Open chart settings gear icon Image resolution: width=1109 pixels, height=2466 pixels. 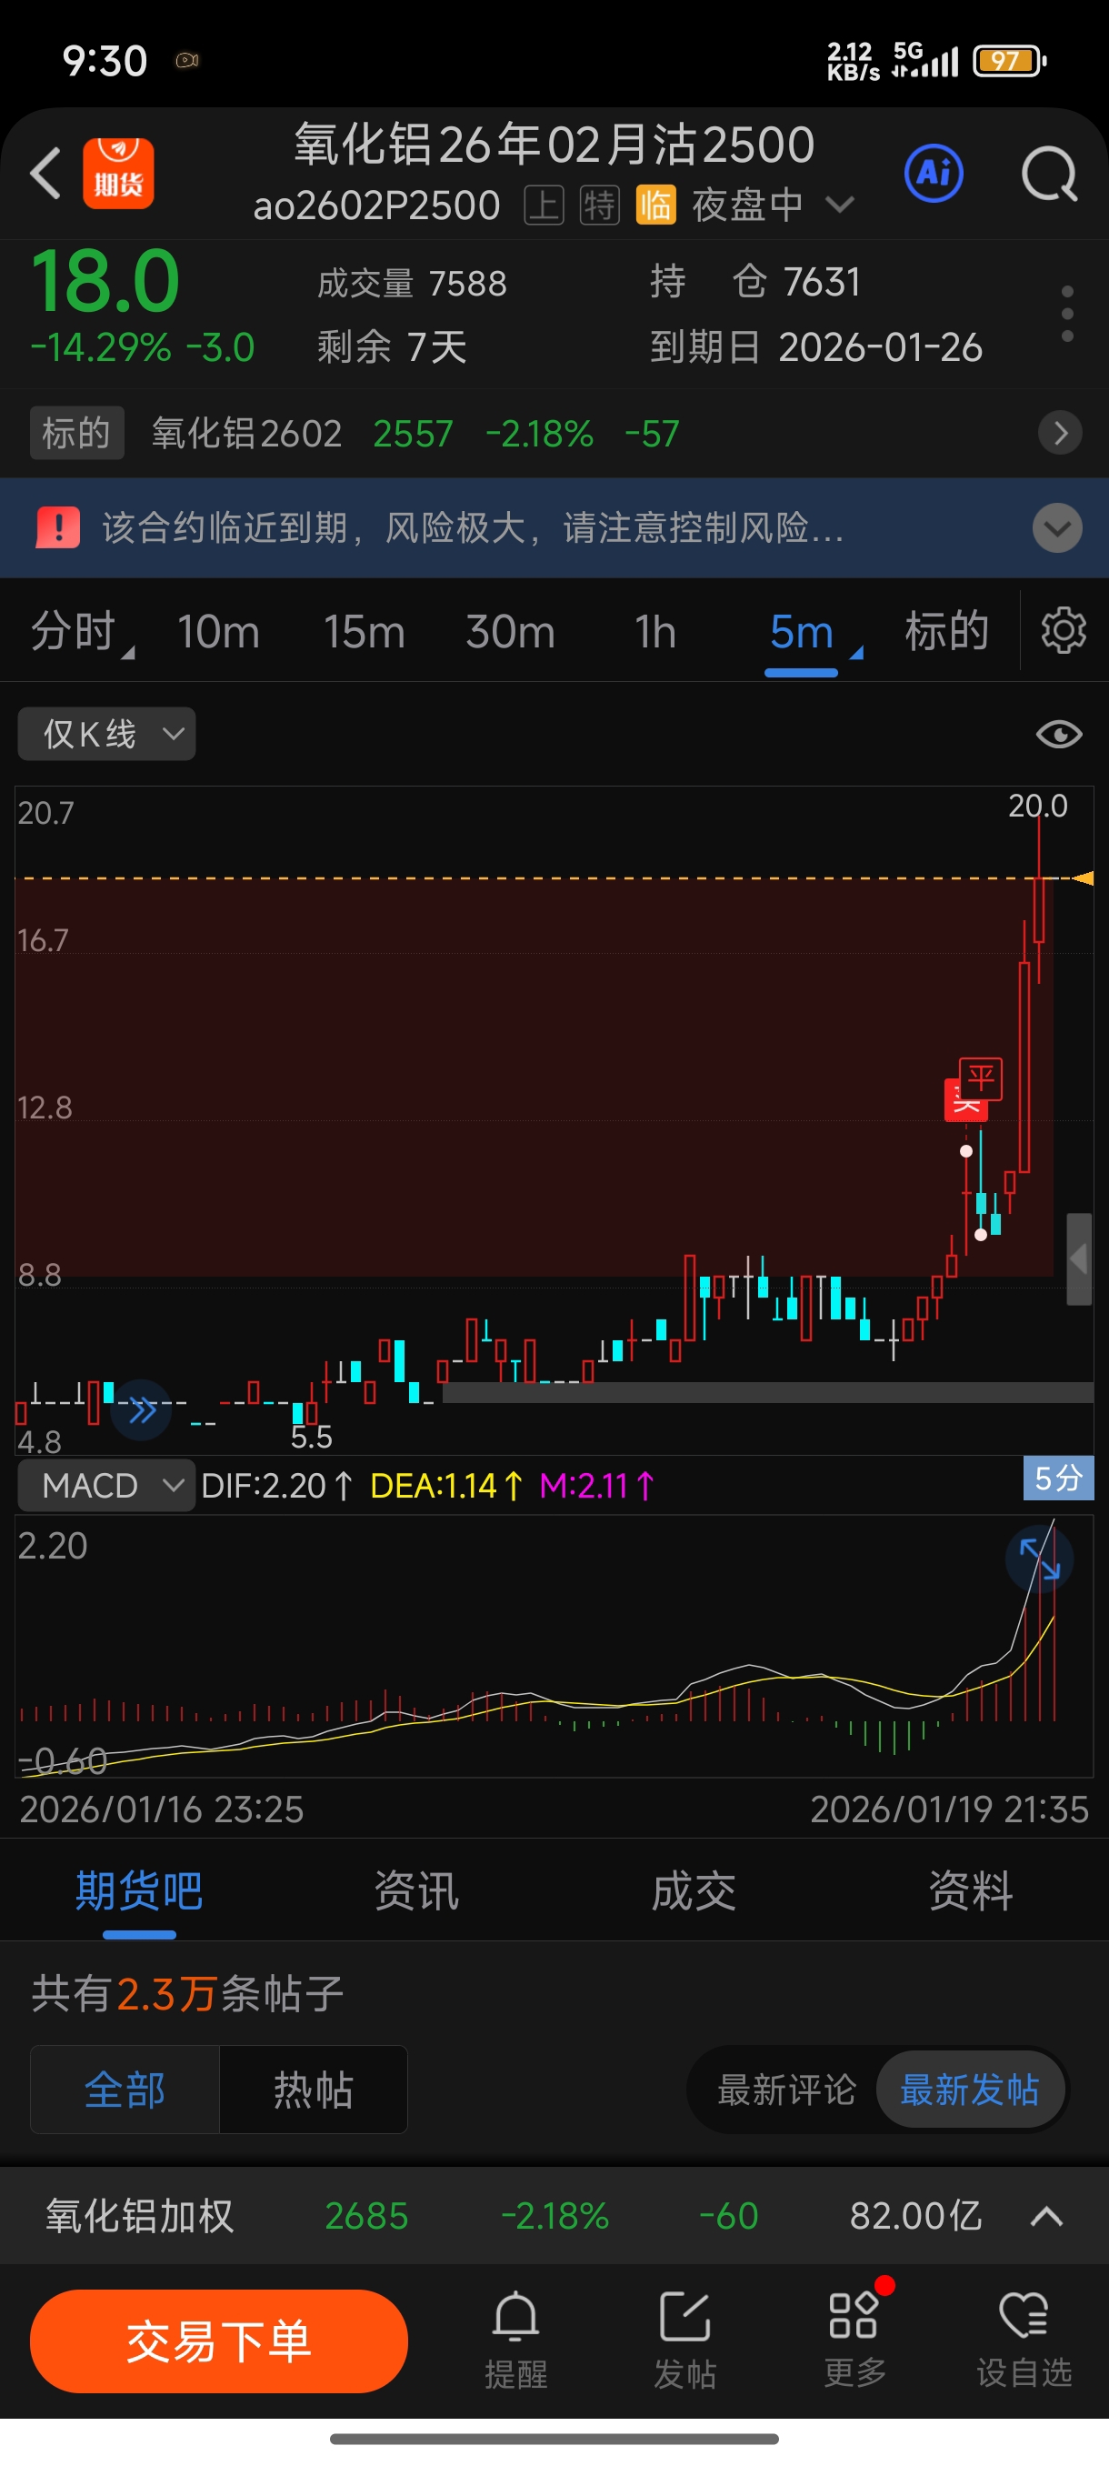coord(1063,631)
